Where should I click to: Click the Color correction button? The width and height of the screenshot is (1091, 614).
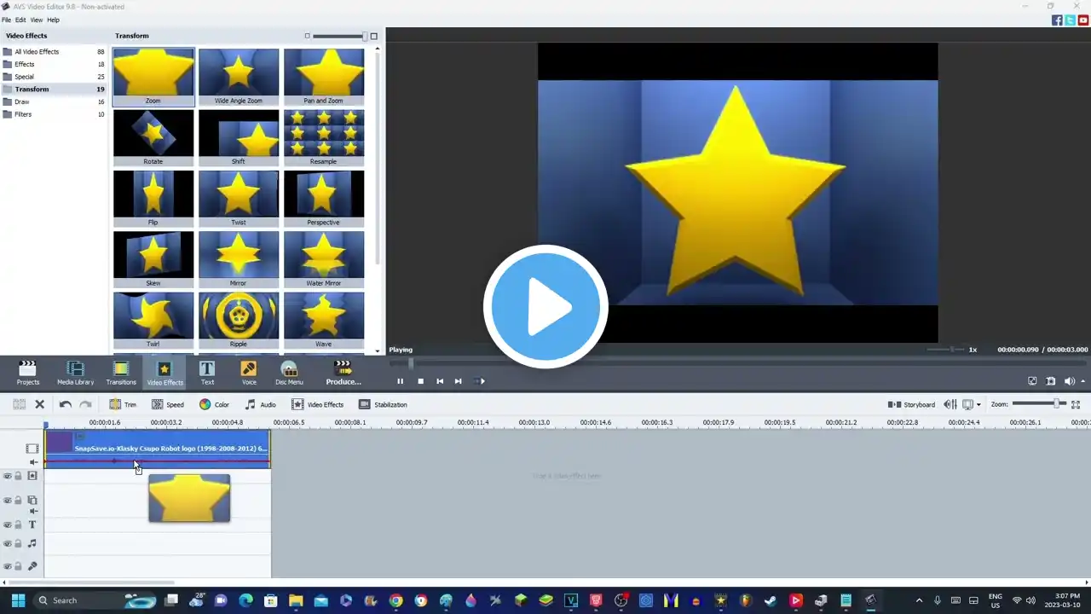coord(214,404)
